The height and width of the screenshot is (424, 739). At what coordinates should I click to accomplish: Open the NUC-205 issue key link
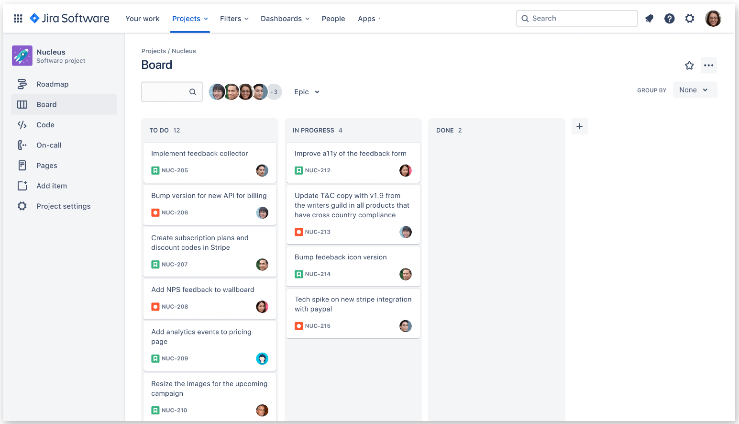175,170
